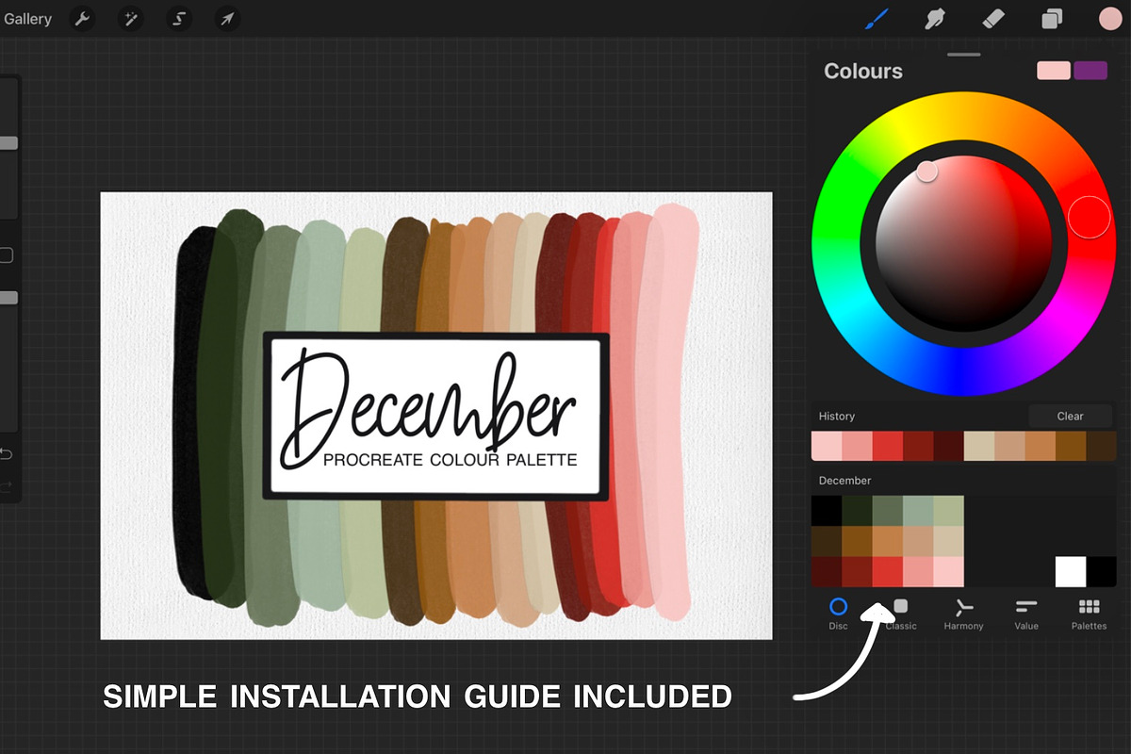Click the 'December' palette name label
1131x754 pixels.
[844, 481]
